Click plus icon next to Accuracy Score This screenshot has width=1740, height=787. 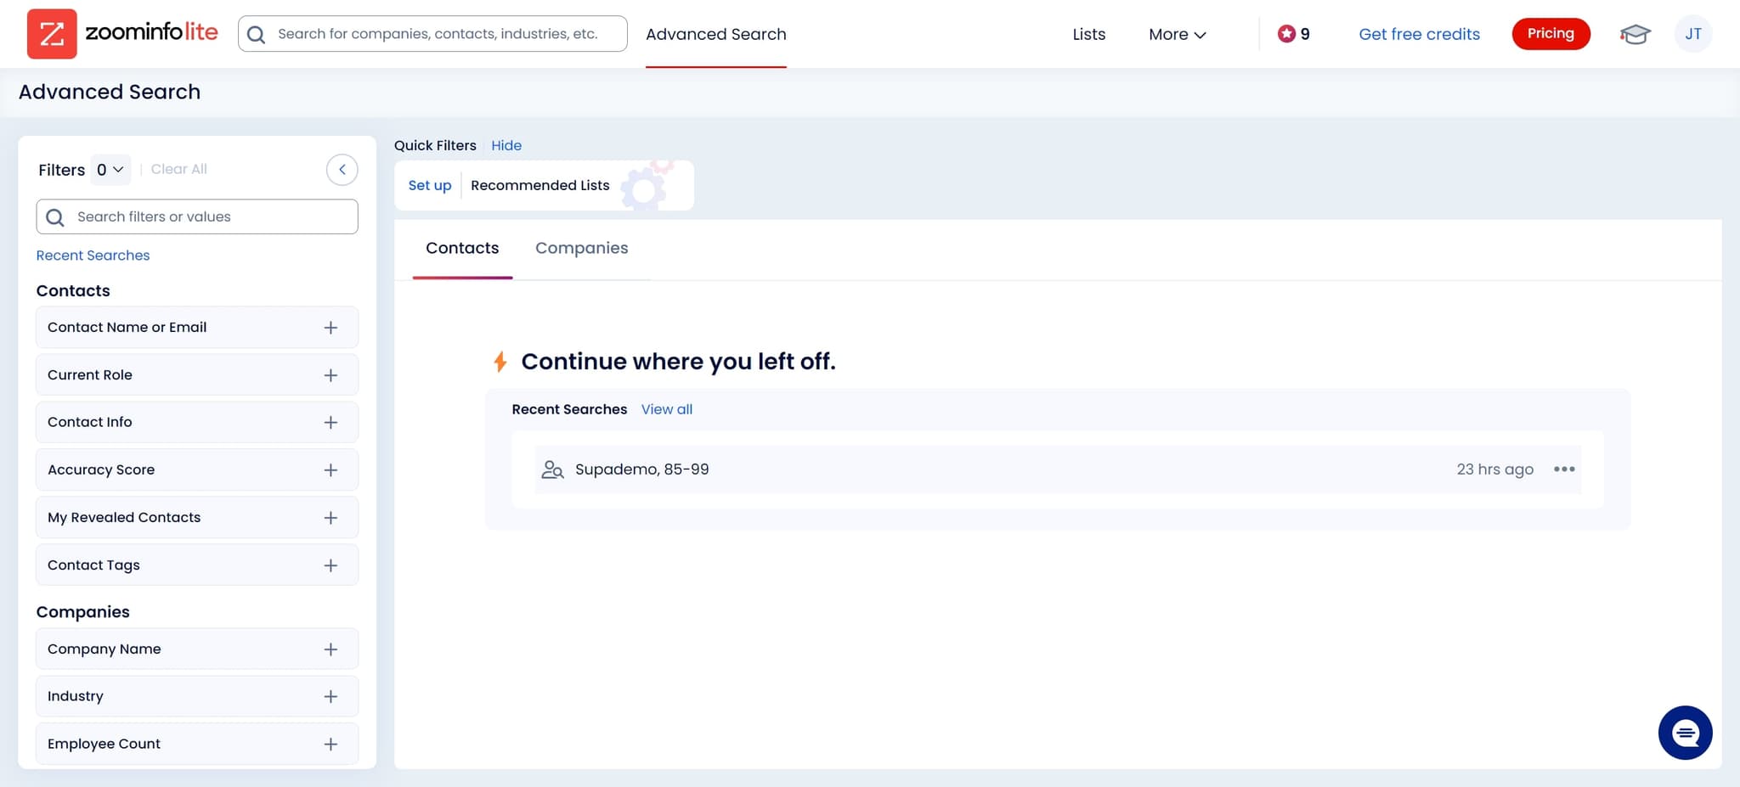(x=330, y=470)
